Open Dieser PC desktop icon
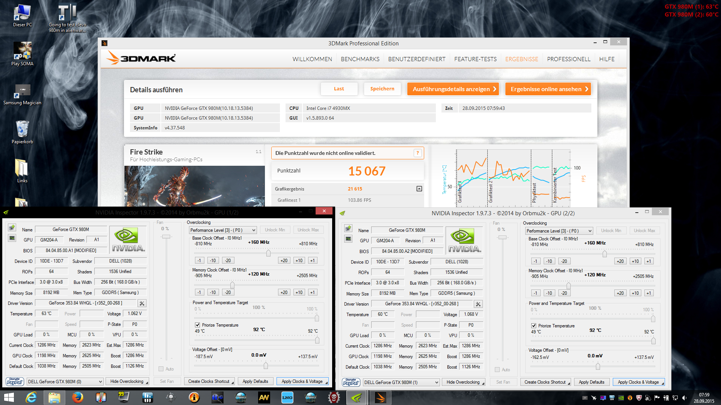The height and width of the screenshot is (405, 721). (22, 15)
